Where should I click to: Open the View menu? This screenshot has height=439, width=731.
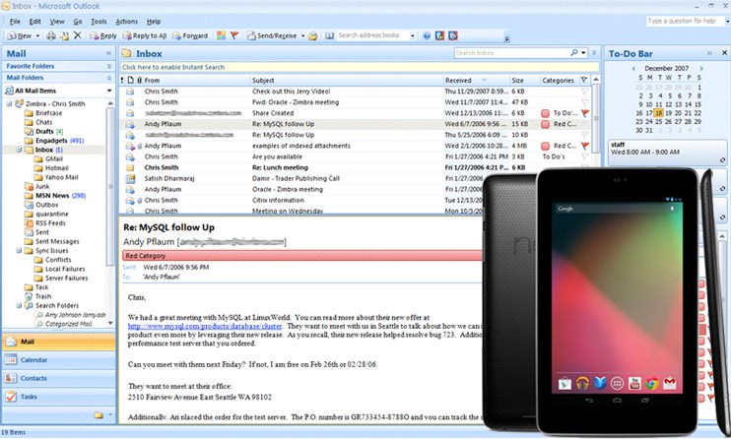57,22
